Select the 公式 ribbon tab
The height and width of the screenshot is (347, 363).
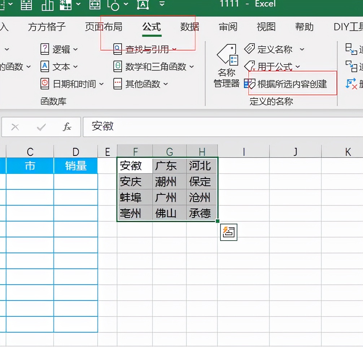coord(152,27)
